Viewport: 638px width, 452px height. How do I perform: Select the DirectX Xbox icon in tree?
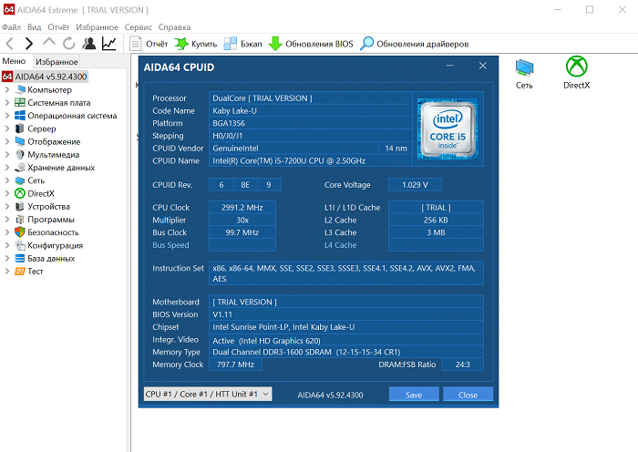point(20,193)
